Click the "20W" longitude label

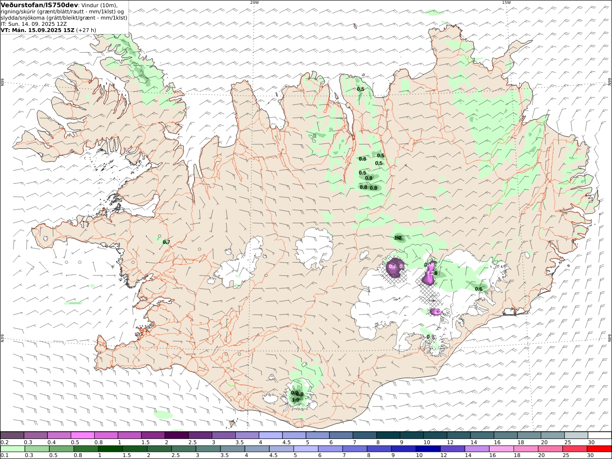(x=254, y=2)
